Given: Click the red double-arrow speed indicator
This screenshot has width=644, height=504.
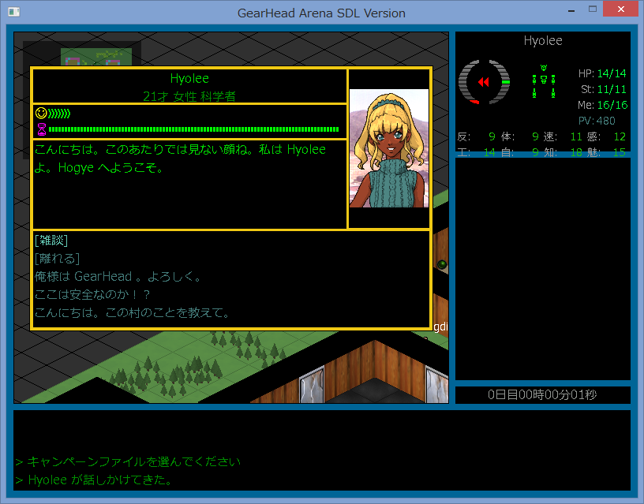Looking at the screenshot, I should pos(484,82).
